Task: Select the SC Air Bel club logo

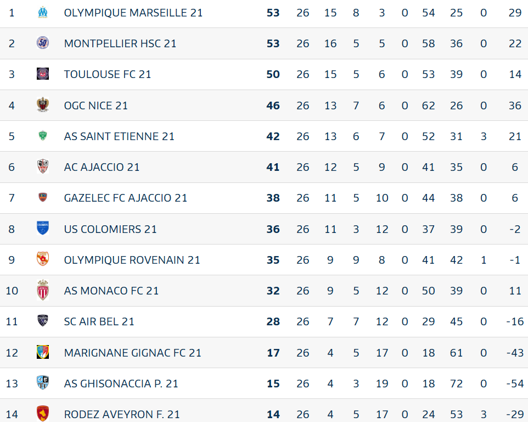Action: tap(43, 321)
